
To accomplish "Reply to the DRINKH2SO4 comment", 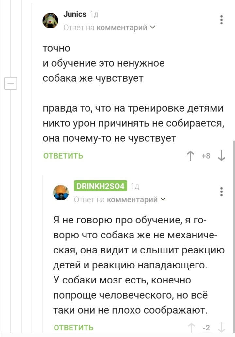I will click(73, 328).
